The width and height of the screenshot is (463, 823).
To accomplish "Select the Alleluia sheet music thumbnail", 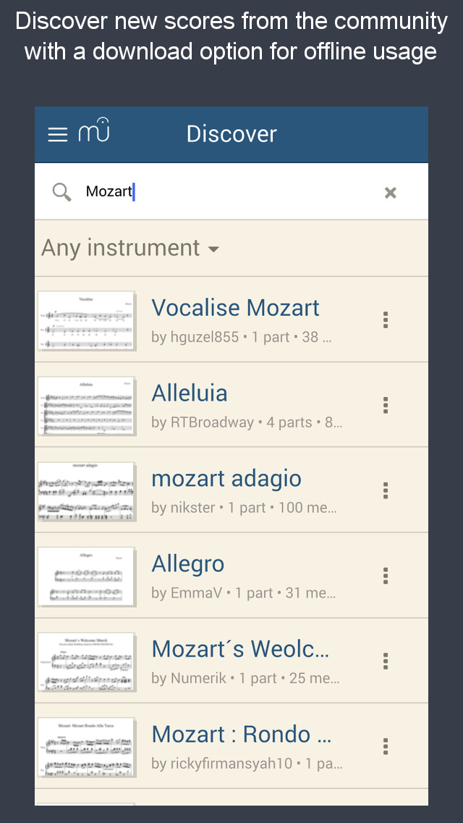I will [x=86, y=405].
